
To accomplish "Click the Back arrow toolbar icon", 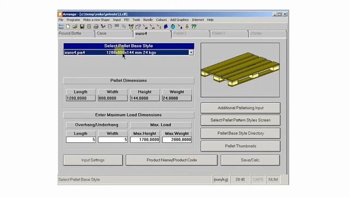I will point(61,27).
